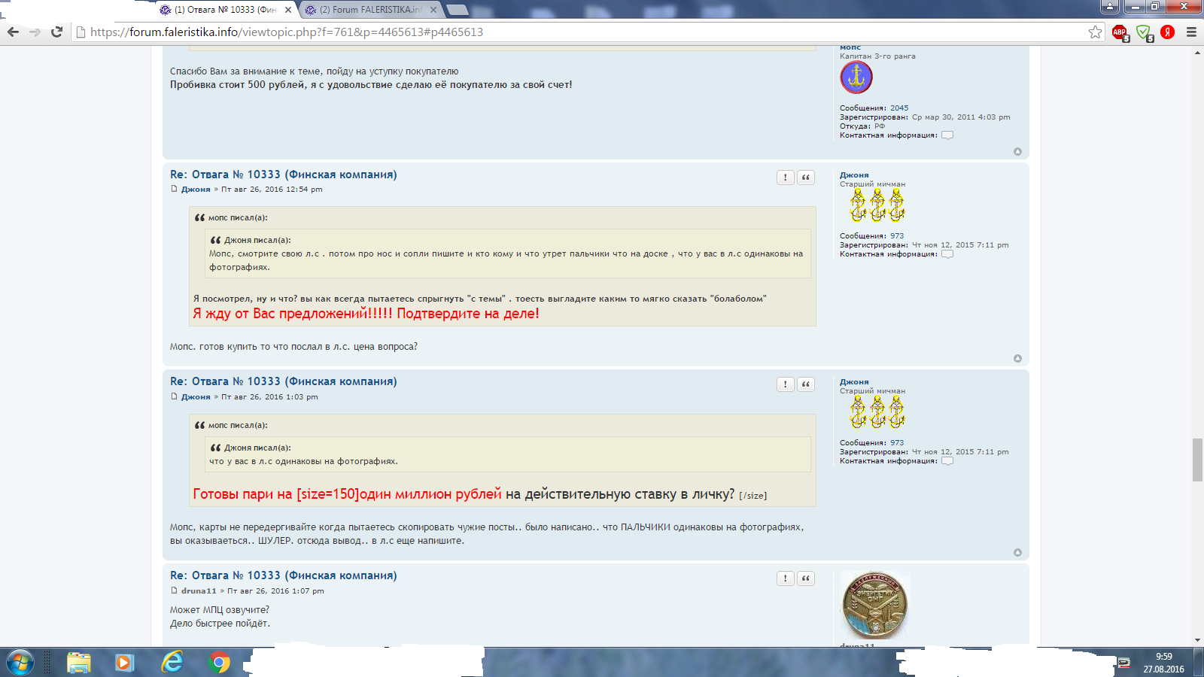The width and height of the screenshot is (1204, 677).
Task: Click the druna11 medal avatar image
Action: pos(874,605)
